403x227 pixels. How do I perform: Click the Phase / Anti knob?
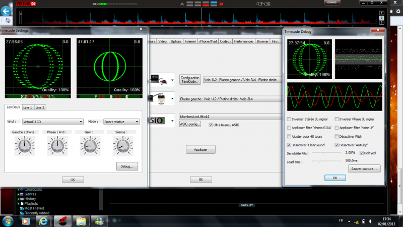tap(56, 146)
